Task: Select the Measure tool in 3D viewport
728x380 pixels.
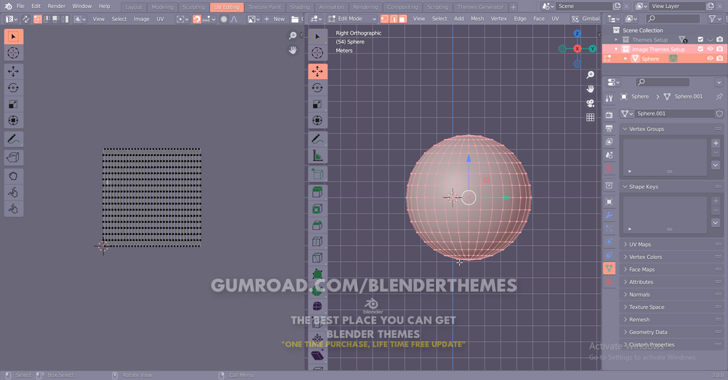Action: point(317,155)
